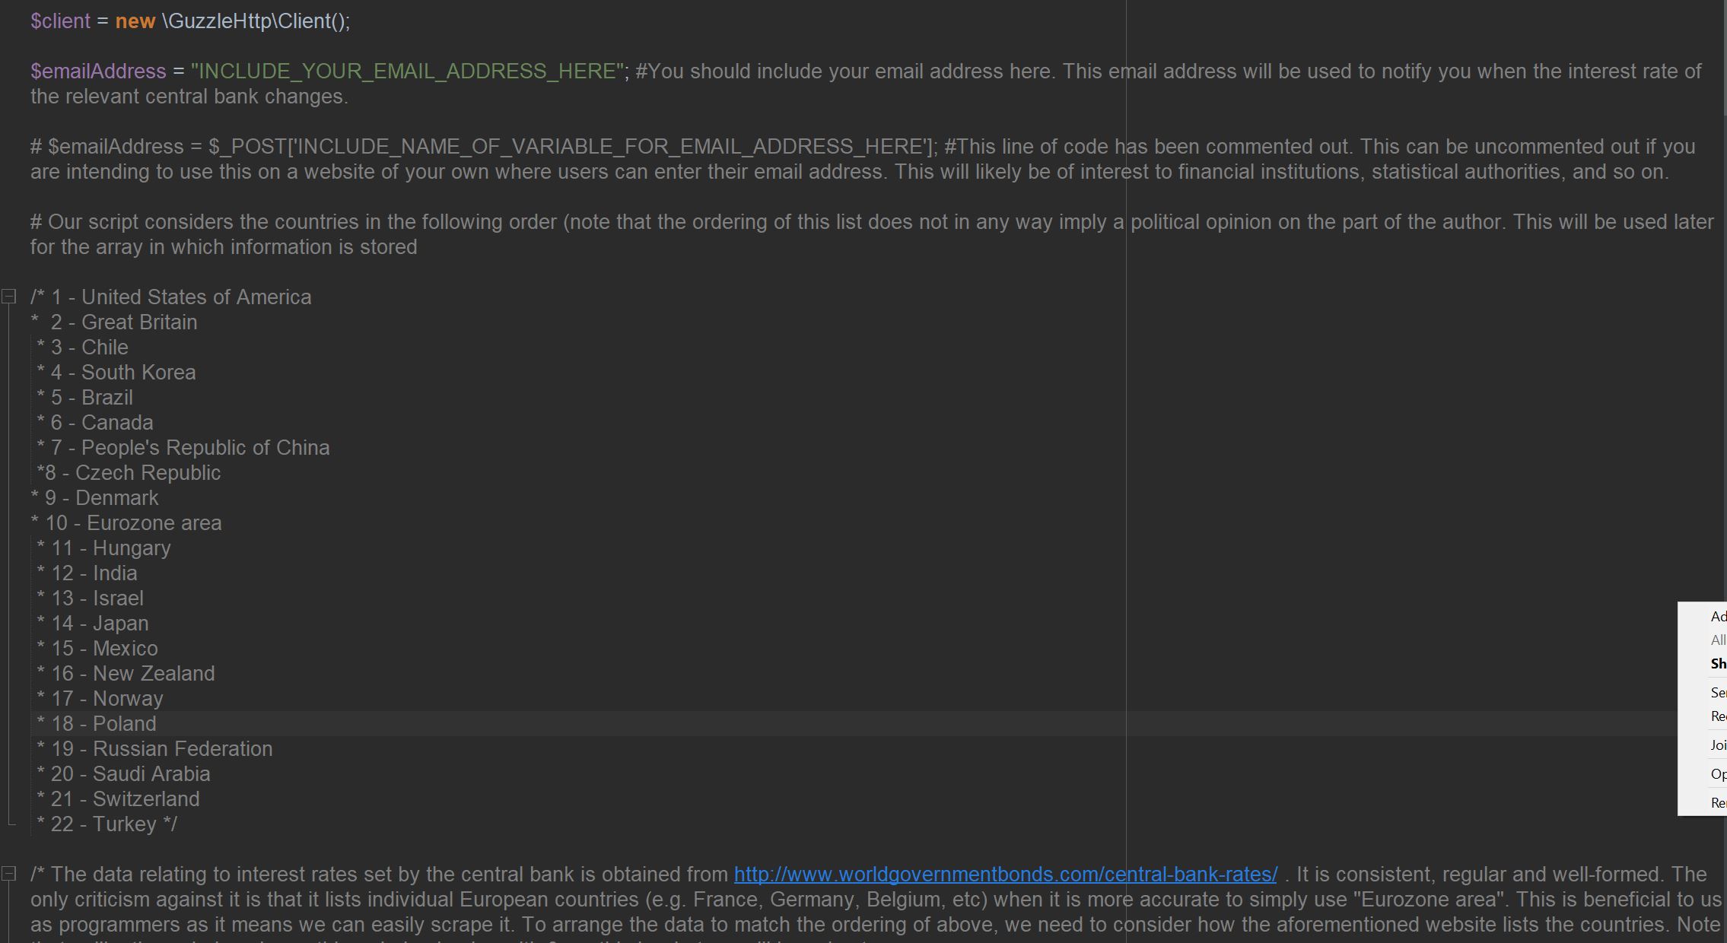Collapse the interest rates data comment block

click(x=9, y=874)
